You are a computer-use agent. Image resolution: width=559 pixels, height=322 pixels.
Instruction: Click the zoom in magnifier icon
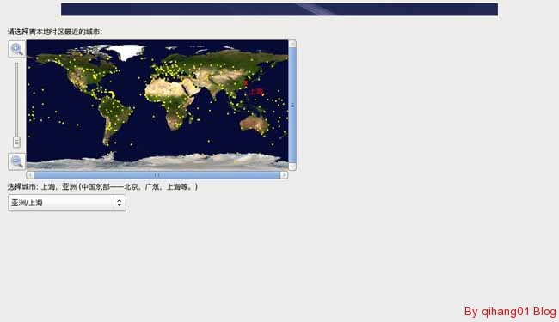(16, 49)
